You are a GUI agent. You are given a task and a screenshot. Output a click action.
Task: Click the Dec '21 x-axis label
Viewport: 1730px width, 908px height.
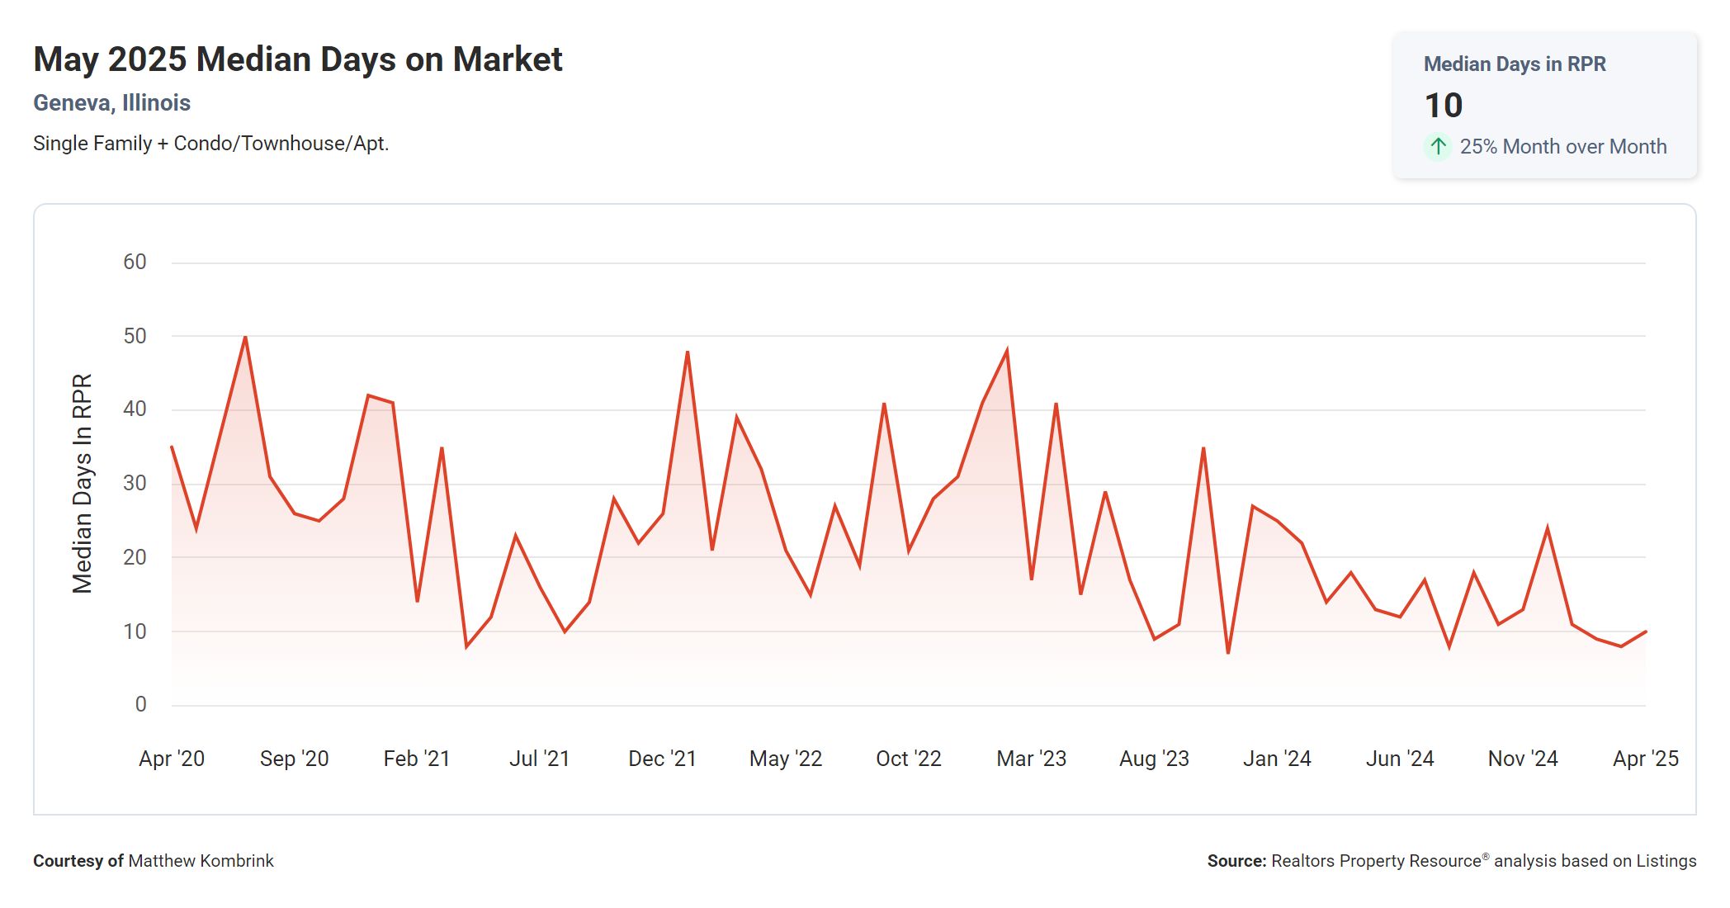point(662,759)
